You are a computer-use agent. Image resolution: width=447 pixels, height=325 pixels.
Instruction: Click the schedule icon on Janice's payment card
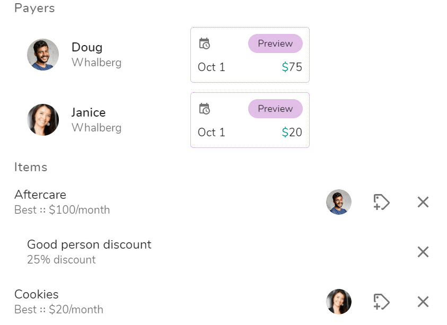click(x=205, y=109)
